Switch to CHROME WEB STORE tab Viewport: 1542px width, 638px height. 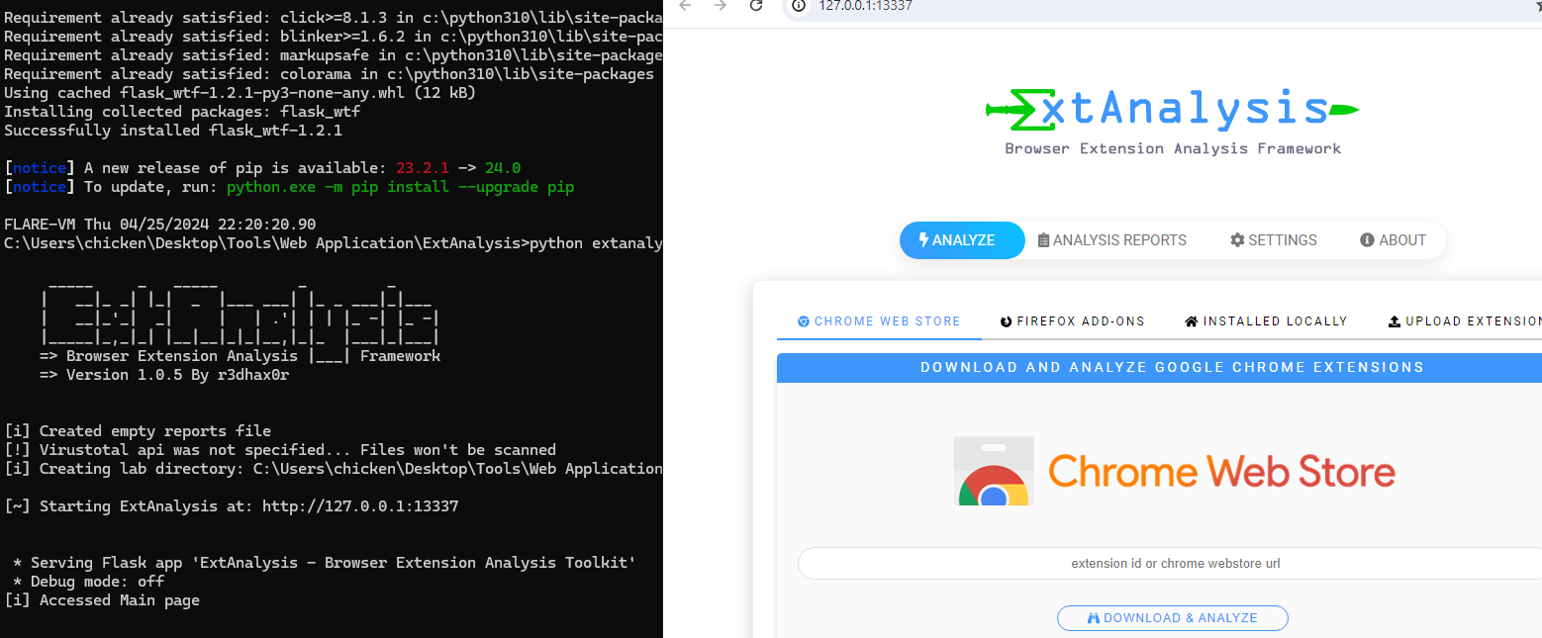879,321
